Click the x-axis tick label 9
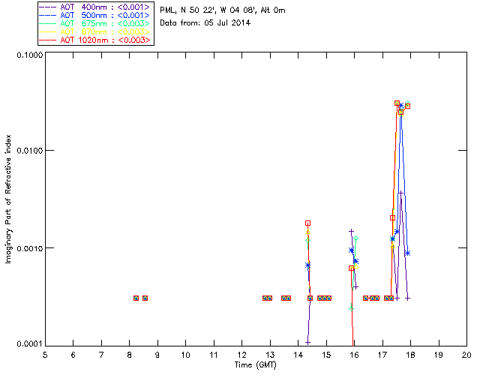The height and width of the screenshot is (384, 480). click(x=157, y=355)
